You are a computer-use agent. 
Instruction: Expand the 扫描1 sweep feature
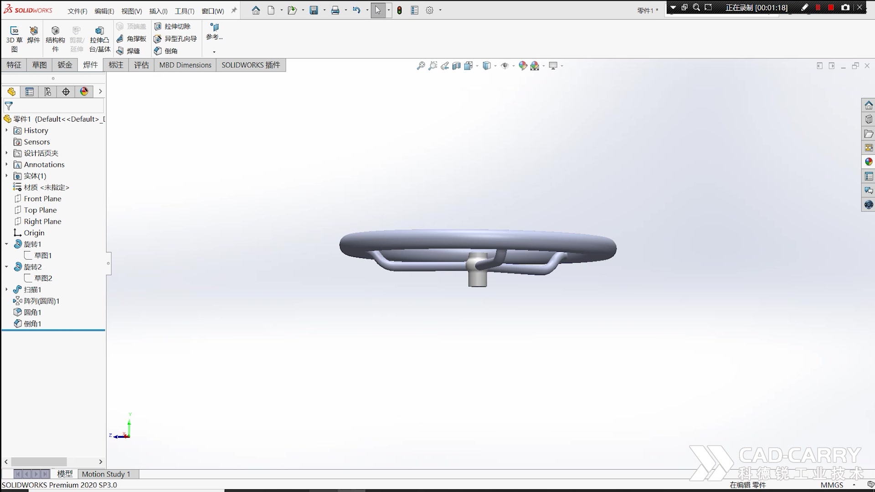pos(6,290)
